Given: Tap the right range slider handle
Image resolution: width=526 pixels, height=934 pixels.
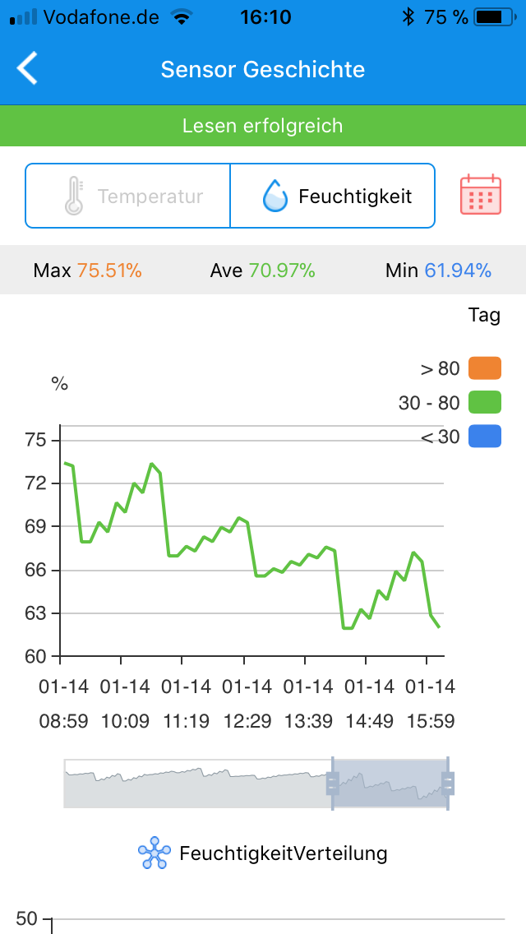Looking at the screenshot, I should (448, 784).
